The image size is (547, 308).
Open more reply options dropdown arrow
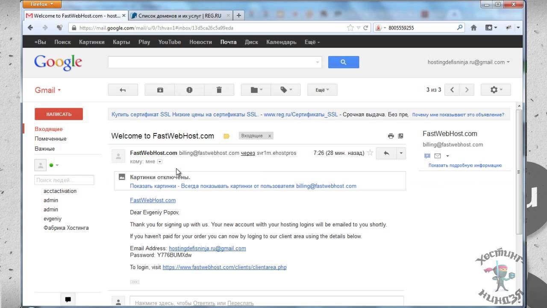click(x=401, y=153)
